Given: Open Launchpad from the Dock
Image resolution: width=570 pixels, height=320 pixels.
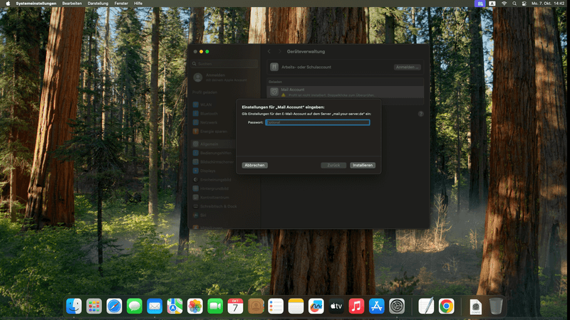Looking at the screenshot, I should [93, 306].
